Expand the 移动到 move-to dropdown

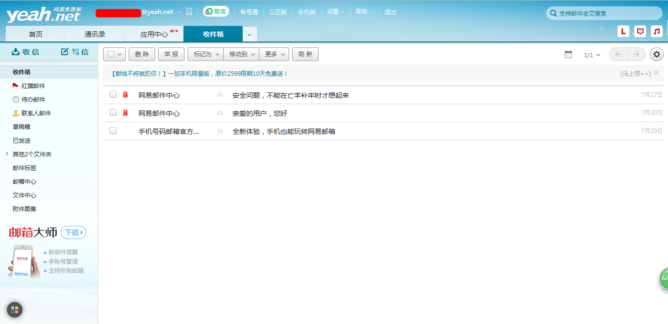241,54
